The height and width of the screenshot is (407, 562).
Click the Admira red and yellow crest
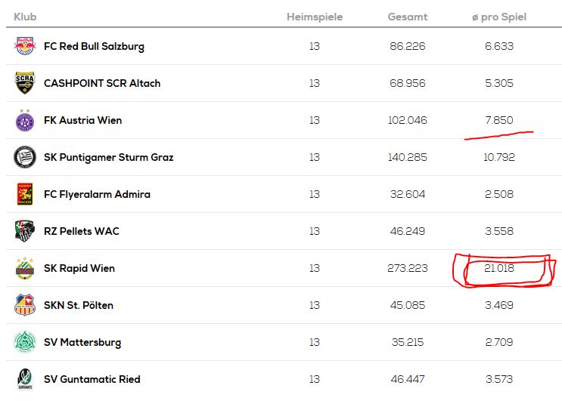point(25,194)
